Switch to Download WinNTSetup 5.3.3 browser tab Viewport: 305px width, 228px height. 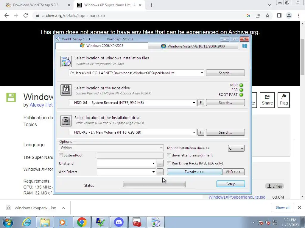click(x=36, y=5)
